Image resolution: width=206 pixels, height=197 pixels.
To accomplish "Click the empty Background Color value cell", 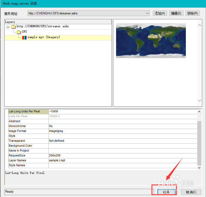I will [123, 146].
